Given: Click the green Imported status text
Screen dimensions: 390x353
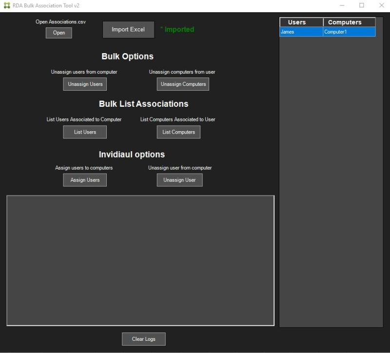Looking at the screenshot, I should pyautogui.click(x=177, y=29).
